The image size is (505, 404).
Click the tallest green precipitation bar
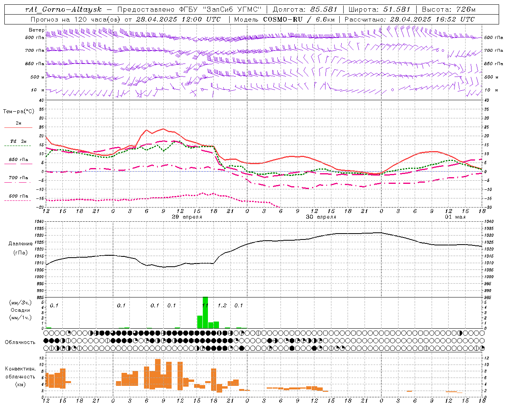(x=205, y=312)
